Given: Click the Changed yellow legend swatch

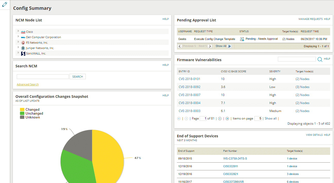Looking at the screenshot, I should click(22, 109).
